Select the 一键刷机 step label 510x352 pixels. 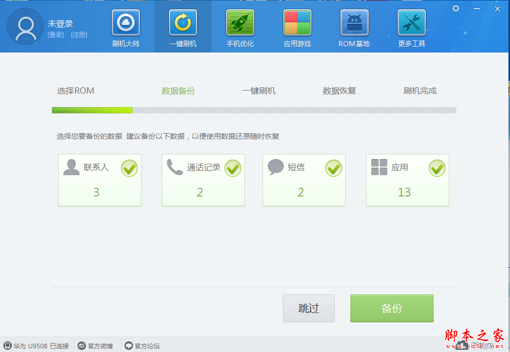click(259, 91)
